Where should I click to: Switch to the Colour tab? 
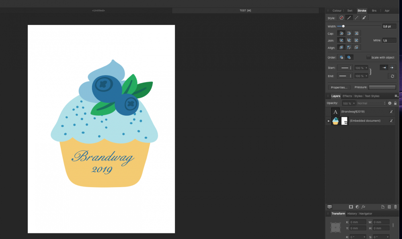(x=337, y=10)
